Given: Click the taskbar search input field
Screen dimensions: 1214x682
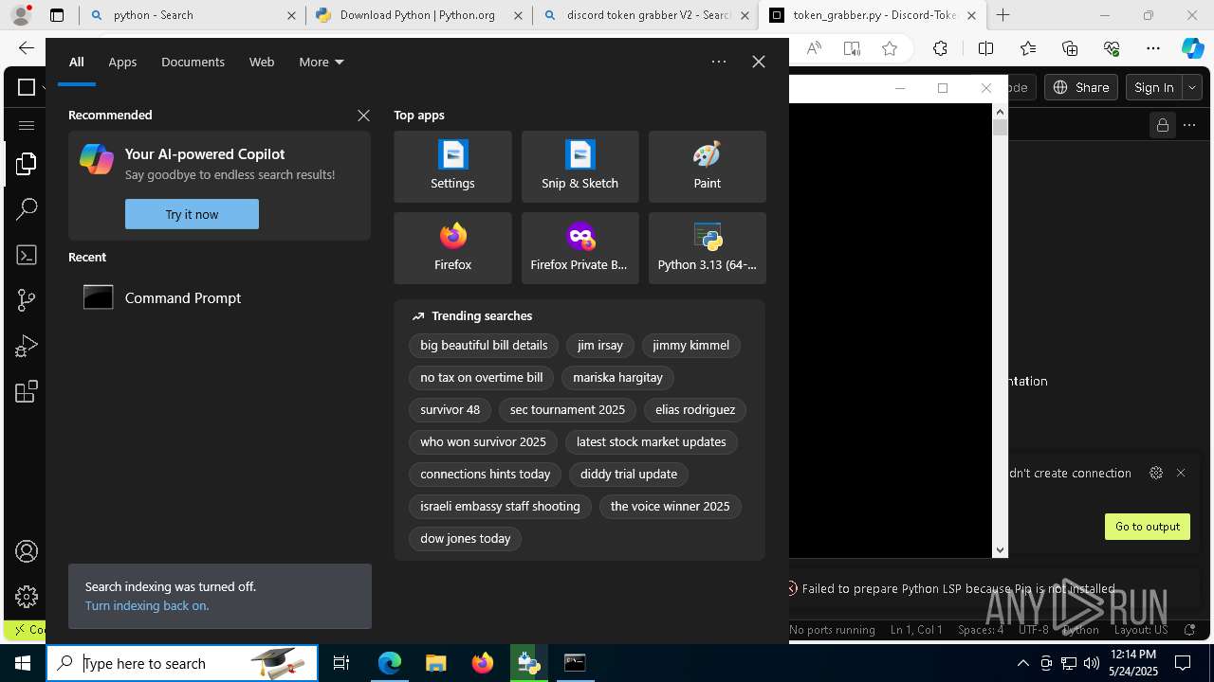Looking at the screenshot, I should [182, 663].
